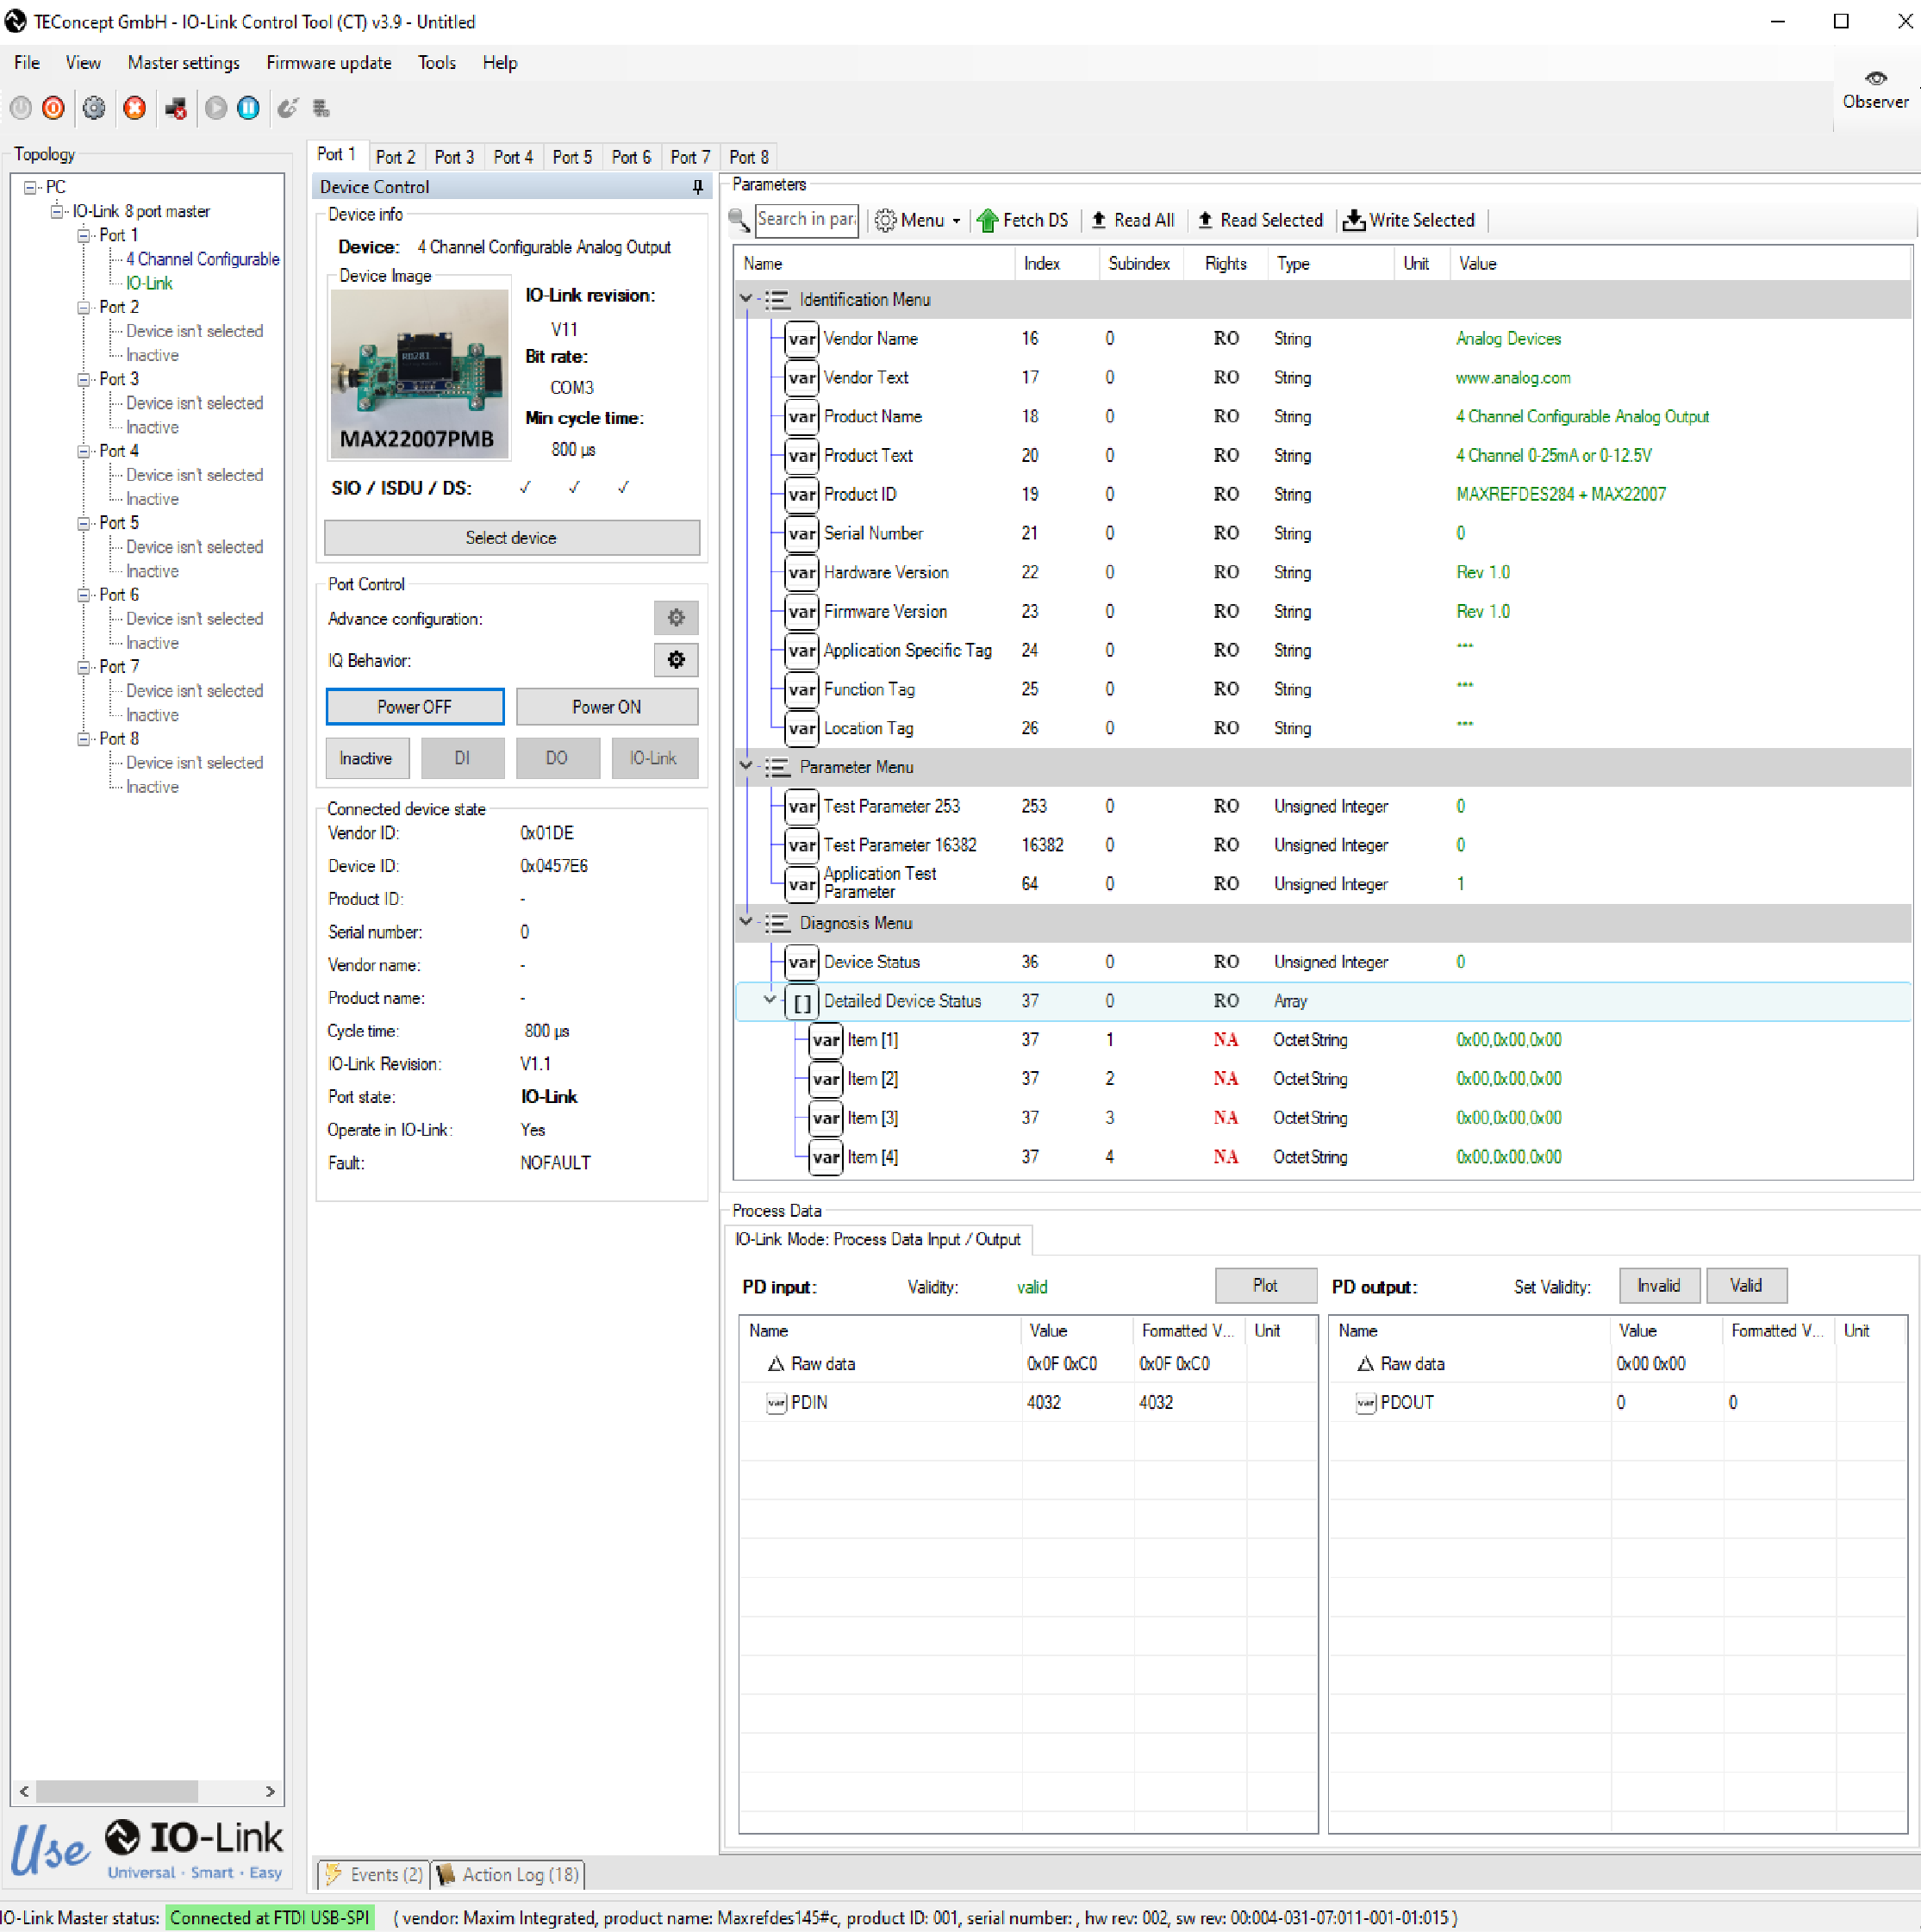The height and width of the screenshot is (1932, 1921).
Task: Toggle PD output validity to Invalid
Action: 1654,1285
